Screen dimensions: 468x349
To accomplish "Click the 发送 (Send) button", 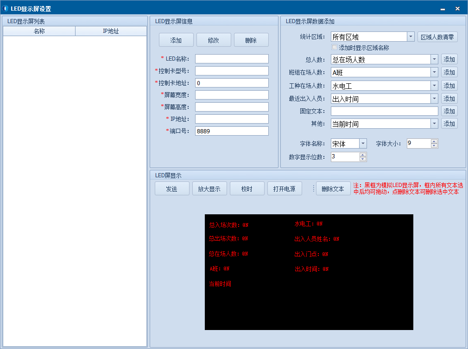I will point(172,189).
